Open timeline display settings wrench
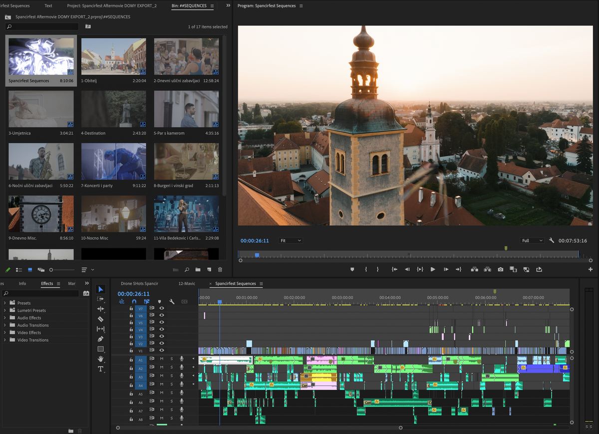The width and height of the screenshot is (599, 434). (x=172, y=302)
